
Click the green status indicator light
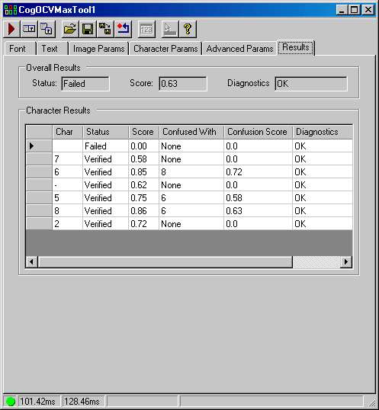point(11,401)
